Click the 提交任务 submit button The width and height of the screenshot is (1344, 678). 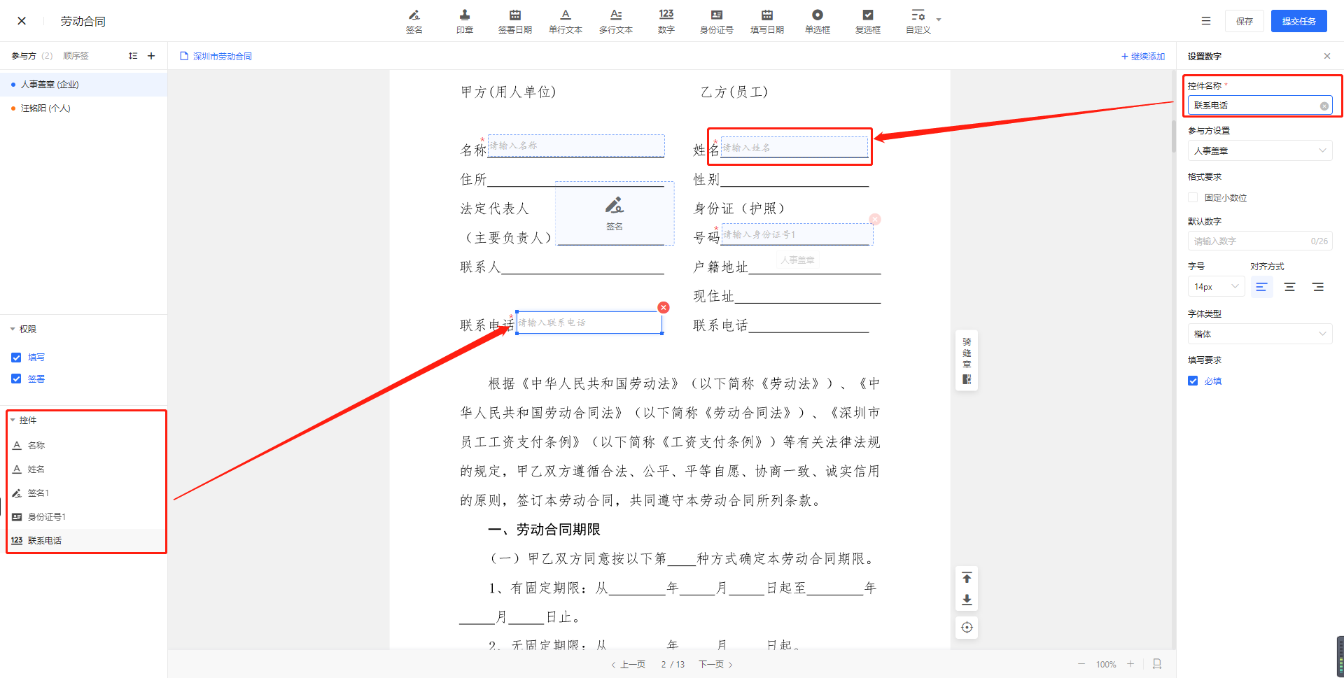pyautogui.click(x=1298, y=21)
